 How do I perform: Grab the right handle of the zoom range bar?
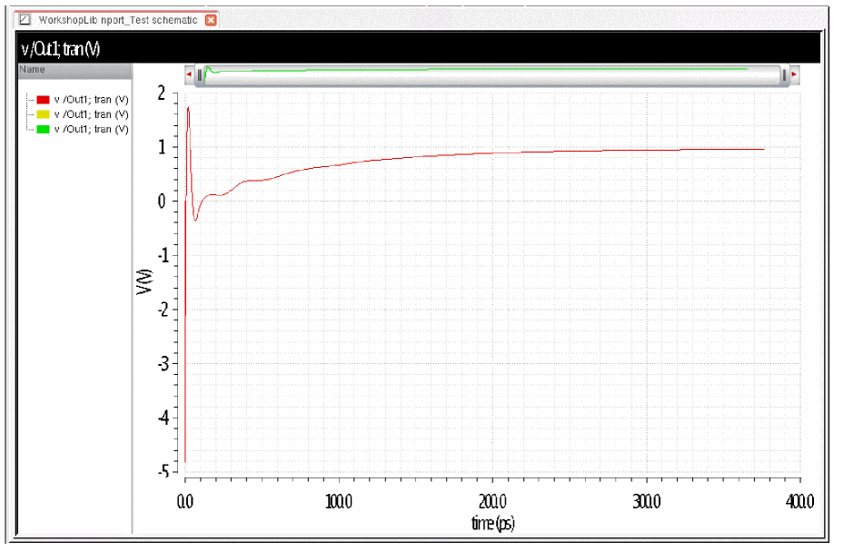pos(784,75)
